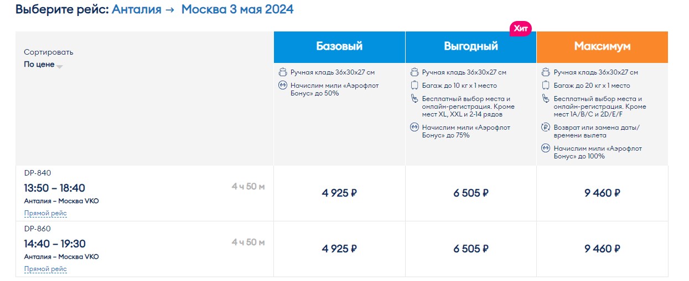The image size is (689, 281).
Task: Choose 4 925 ₽ fare for flight DP-840
Action: click(339, 193)
